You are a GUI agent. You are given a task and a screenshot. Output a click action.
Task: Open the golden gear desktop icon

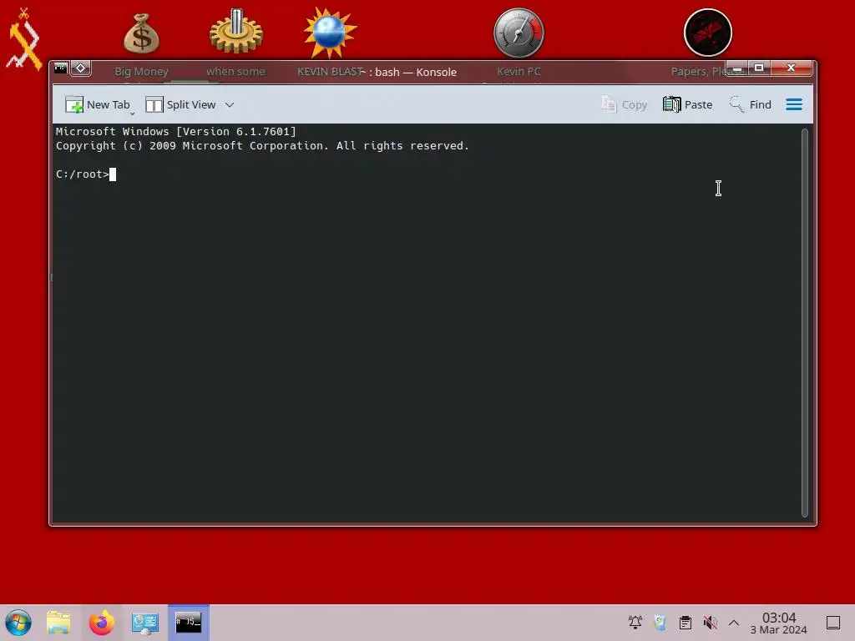pyautogui.click(x=236, y=31)
